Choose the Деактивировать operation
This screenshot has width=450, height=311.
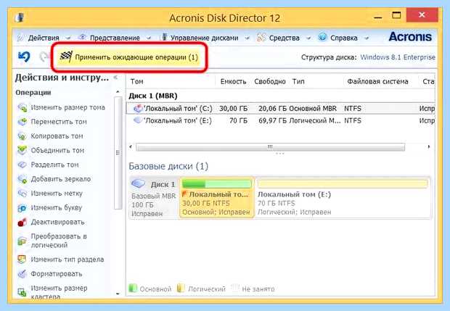[57, 222]
